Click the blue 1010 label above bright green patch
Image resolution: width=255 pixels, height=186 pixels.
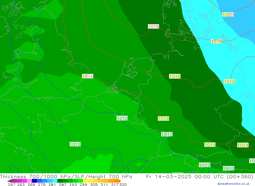point(75,144)
